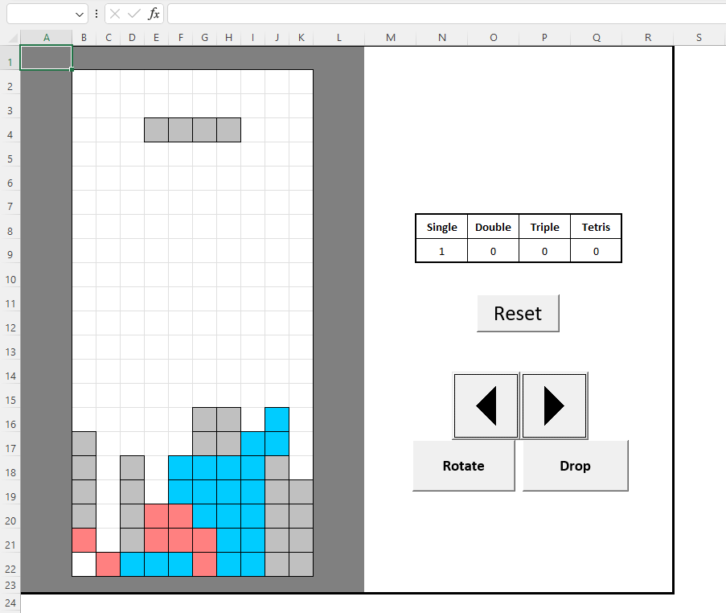Select the count "0" under Double
Screen dimensions: 726x613
(493, 251)
